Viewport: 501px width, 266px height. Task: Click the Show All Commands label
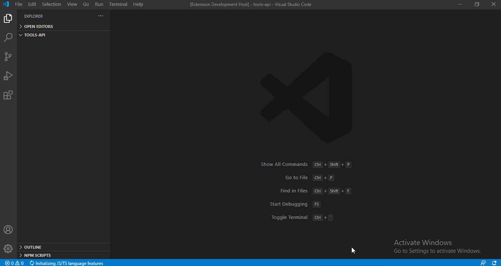284,164
